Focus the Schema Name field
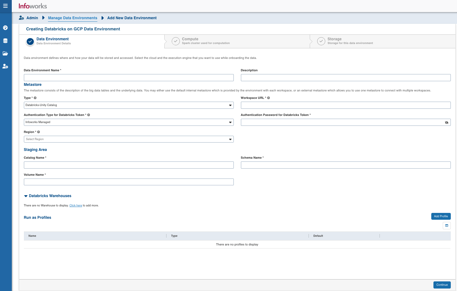The height and width of the screenshot is (291, 457). click(x=346, y=165)
